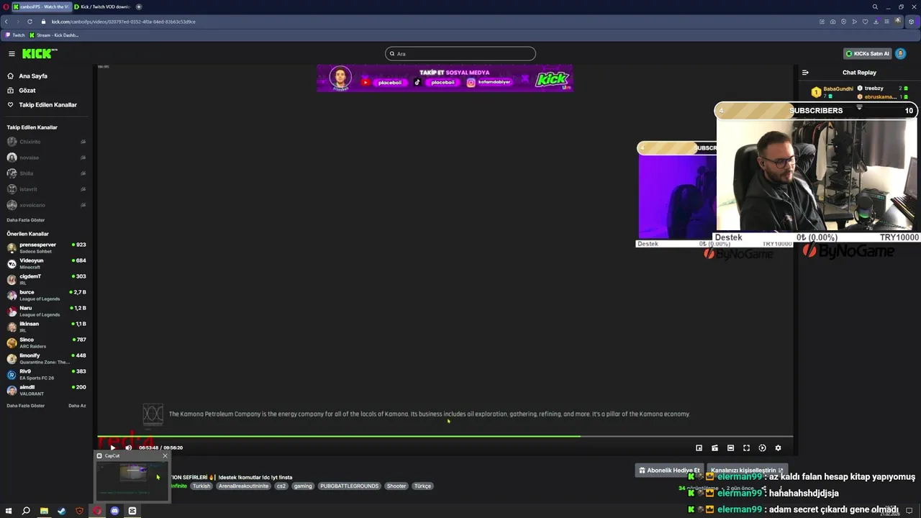This screenshot has width=921, height=518.
Task: Open Sinco ARC Raiders channel
Action: pos(46,342)
